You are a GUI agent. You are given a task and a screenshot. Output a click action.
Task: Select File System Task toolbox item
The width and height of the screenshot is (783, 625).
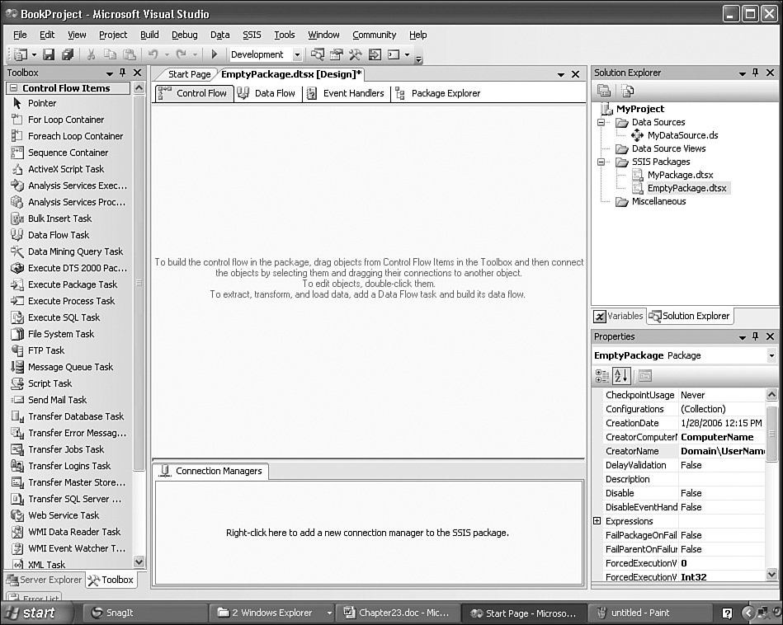pos(70,334)
